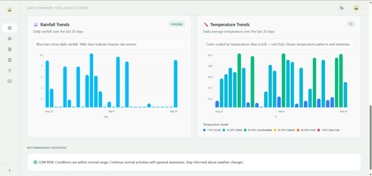This screenshot has width=372, height=176.
Task: Select the orange '30-35°C (Hot)' legend dot
Action: tap(298, 130)
